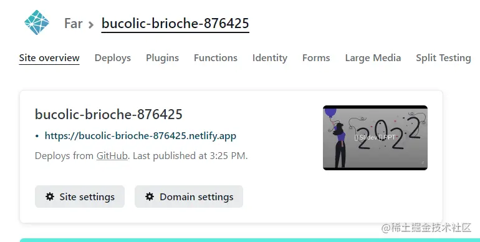Open the Forms tab
The width and height of the screenshot is (480, 242).
pos(316,58)
